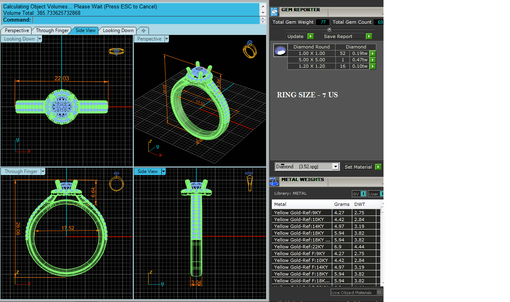Expand the Through Finger viewport menu arrow
The height and width of the screenshot is (302, 510).
pyautogui.click(x=42, y=171)
